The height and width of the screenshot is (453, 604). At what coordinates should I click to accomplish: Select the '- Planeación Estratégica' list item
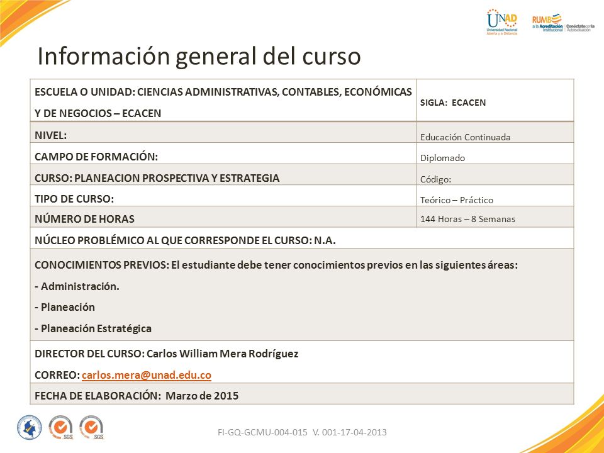pos(93,328)
